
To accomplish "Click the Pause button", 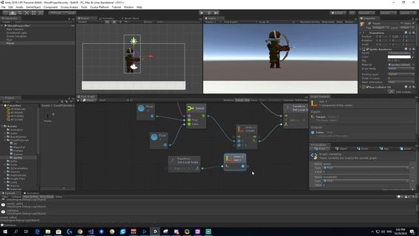I will pyautogui.click(x=209, y=13).
